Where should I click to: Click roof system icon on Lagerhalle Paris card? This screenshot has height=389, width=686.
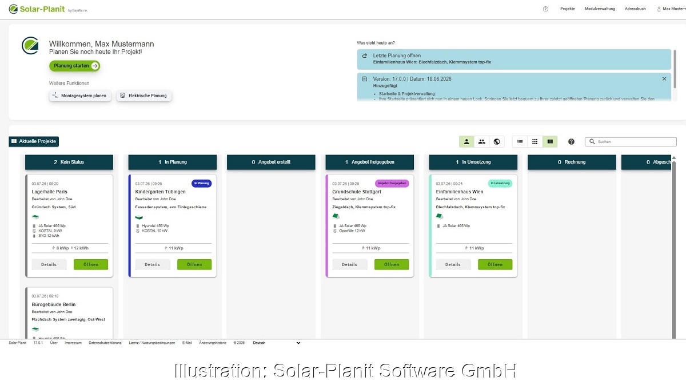(x=35, y=217)
